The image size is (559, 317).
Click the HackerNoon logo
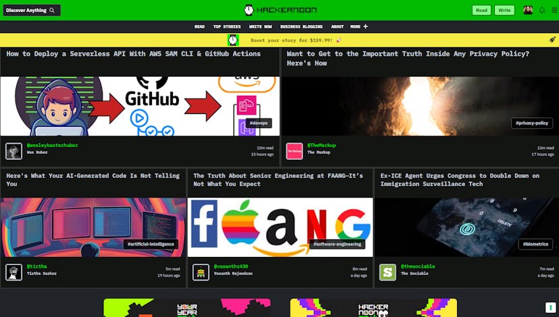coord(280,10)
